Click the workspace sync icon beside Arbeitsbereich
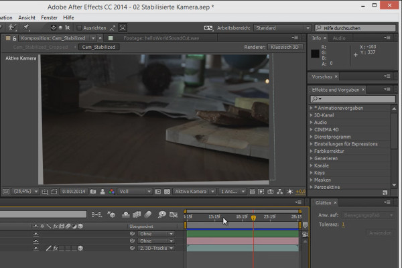 [208, 28]
